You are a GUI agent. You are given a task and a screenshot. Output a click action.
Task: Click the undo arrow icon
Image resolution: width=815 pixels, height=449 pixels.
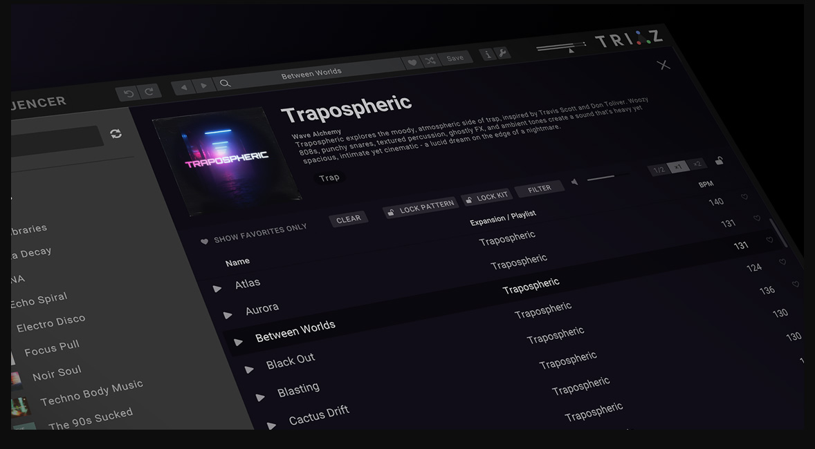[128, 93]
